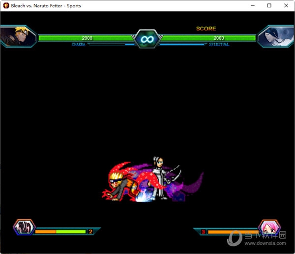295x254 pixels.
Task: Click the SCORE text
Action: [206, 28]
